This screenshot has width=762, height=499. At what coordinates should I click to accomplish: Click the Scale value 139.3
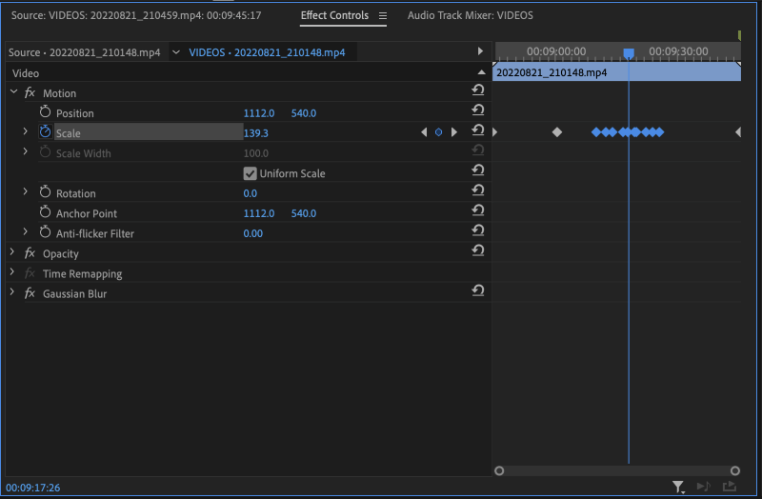tap(255, 133)
